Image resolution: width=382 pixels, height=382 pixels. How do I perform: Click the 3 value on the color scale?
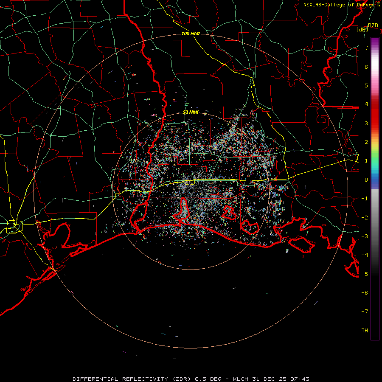366,123
